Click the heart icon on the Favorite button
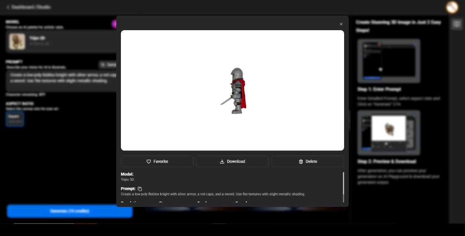465x236 pixels. click(149, 161)
